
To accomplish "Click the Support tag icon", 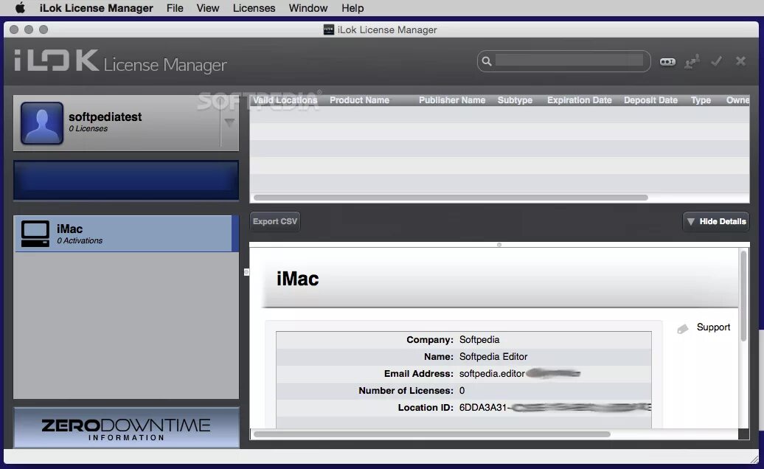I will click(x=683, y=329).
